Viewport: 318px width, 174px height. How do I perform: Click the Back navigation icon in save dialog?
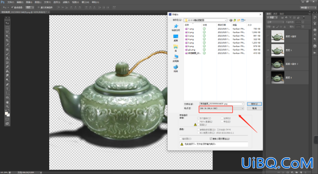(231, 20)
